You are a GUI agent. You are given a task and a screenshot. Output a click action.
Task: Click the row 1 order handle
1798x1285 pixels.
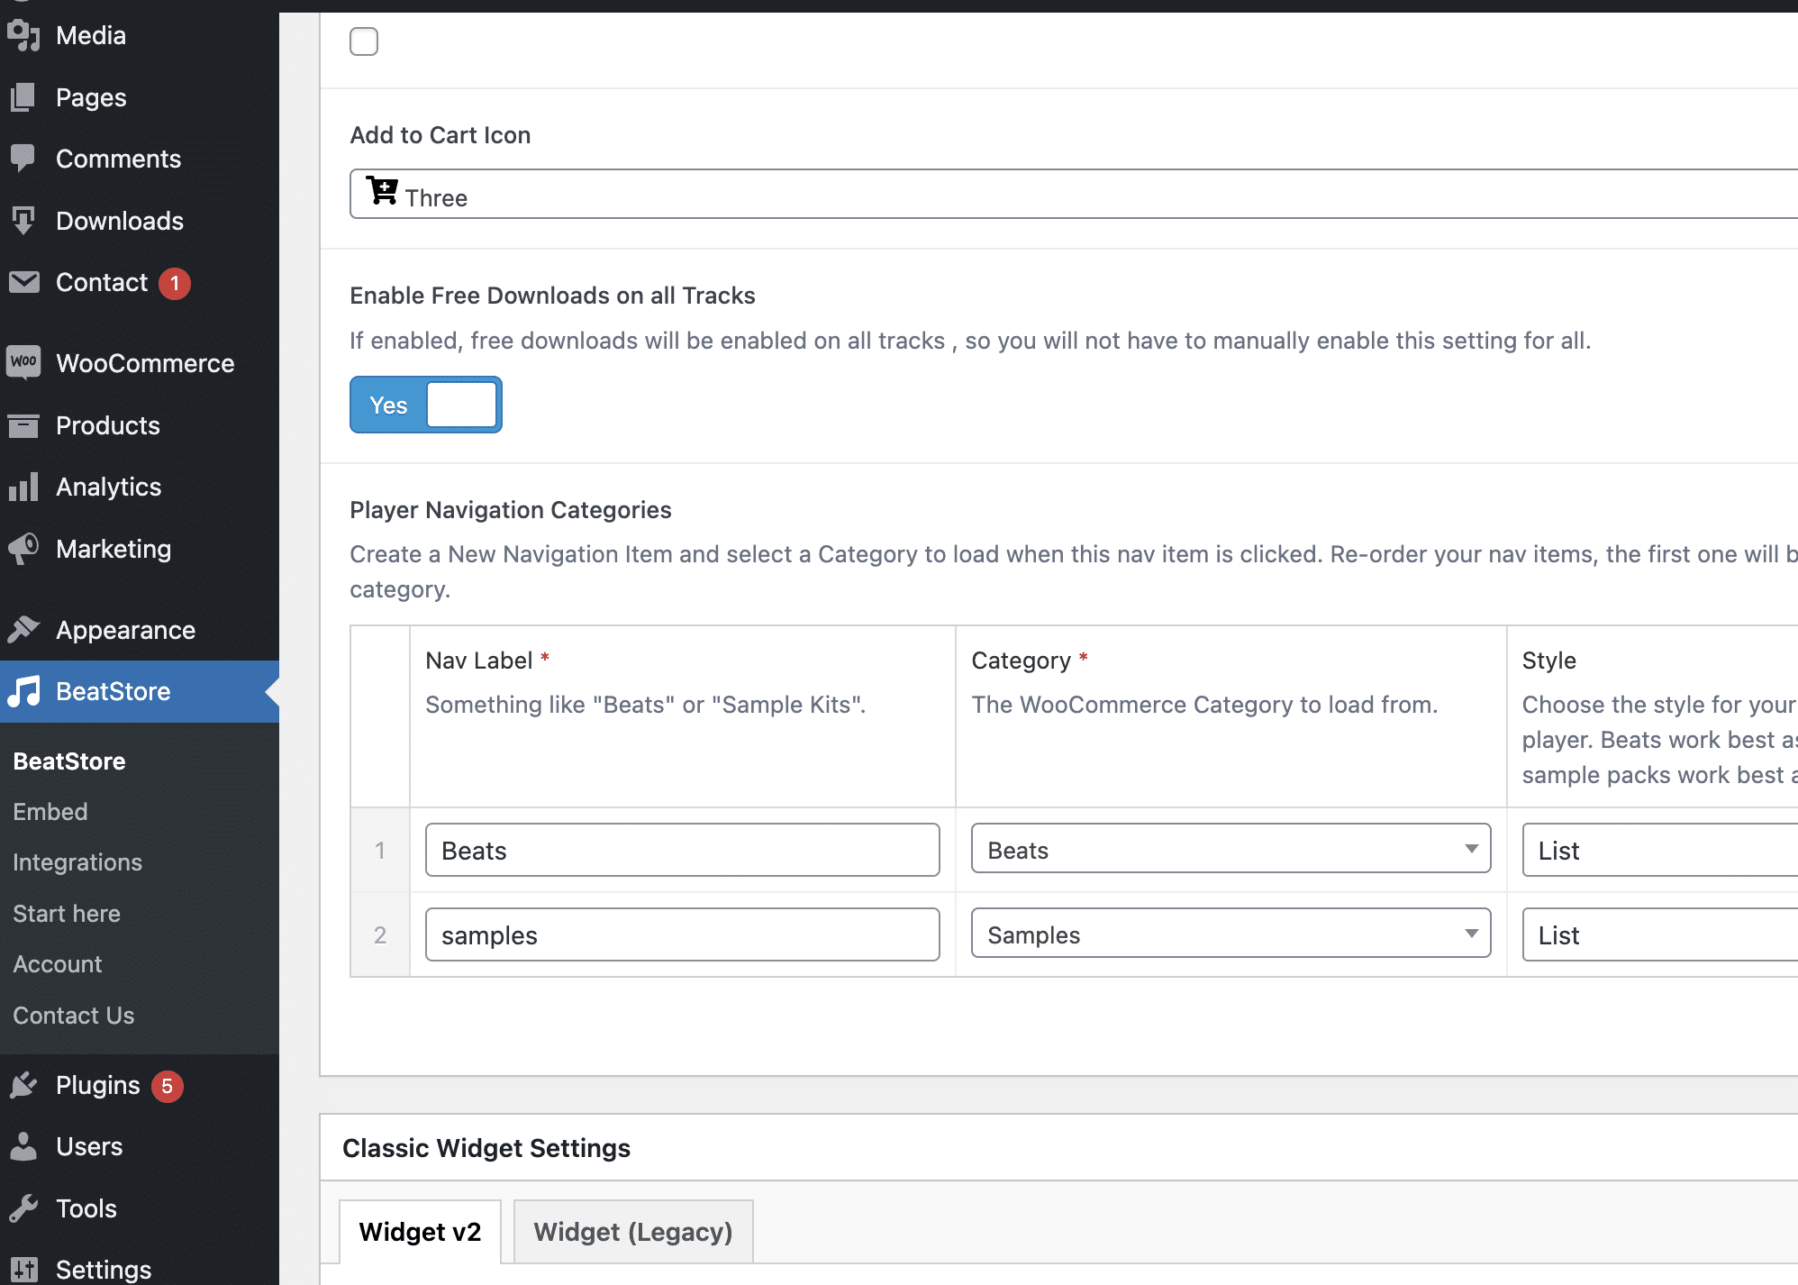380,850
